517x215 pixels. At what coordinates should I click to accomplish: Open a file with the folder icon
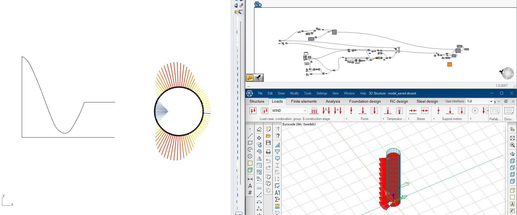268,136
